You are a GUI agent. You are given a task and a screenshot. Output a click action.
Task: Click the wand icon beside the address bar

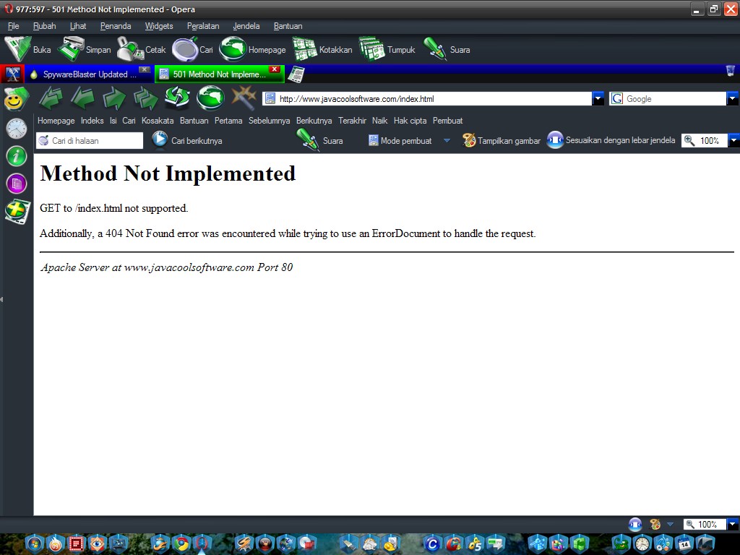coord(244,98)
